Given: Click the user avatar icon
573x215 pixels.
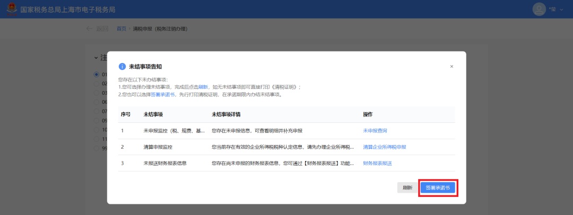Looking at the screenshot, I should pos(539,9).
